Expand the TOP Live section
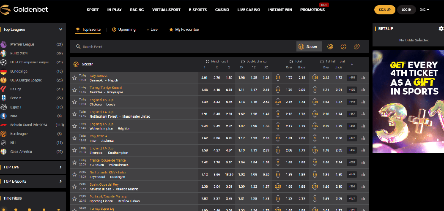The height and width of the screenshot is (211, 444). (60, 168)
